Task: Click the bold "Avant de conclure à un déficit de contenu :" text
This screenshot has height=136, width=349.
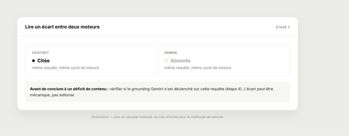Action: (69, 89)
